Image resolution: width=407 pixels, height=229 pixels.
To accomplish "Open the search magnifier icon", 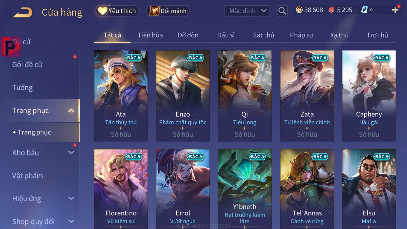I will 282,11.
